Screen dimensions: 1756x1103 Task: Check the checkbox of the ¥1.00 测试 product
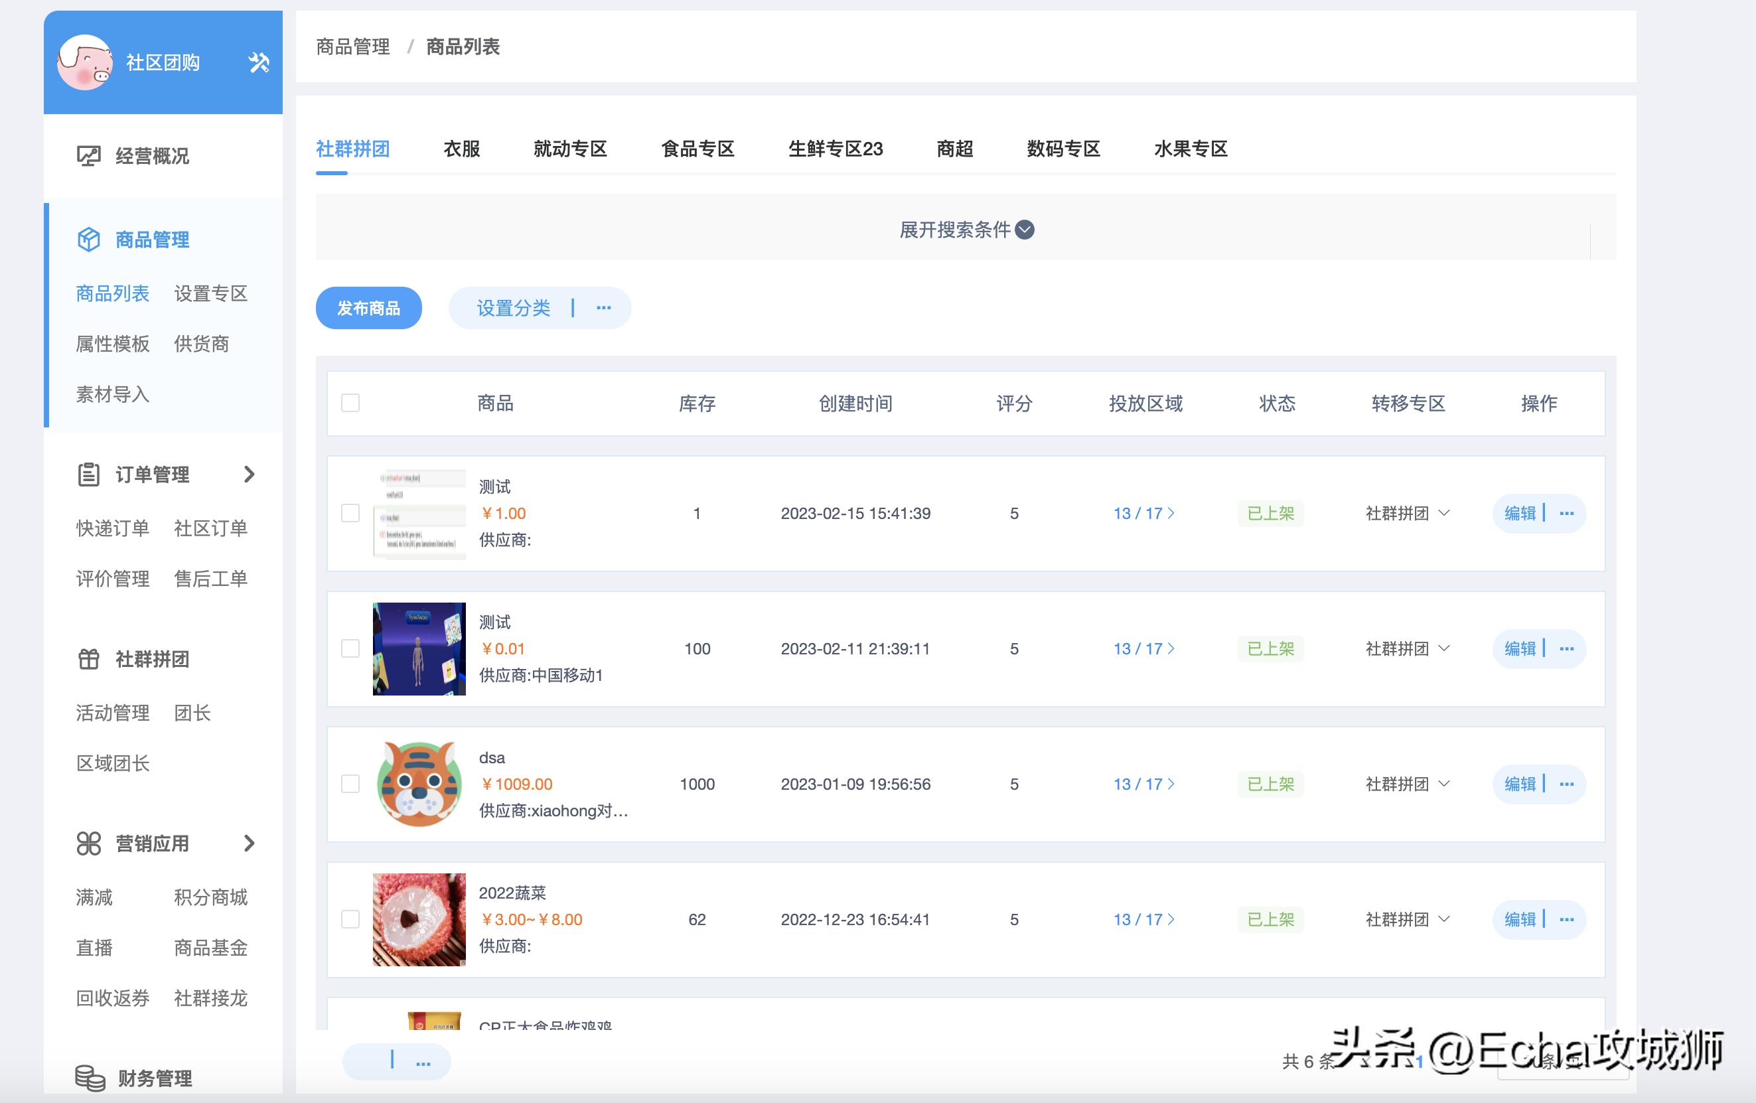click(x=350, y=513)
